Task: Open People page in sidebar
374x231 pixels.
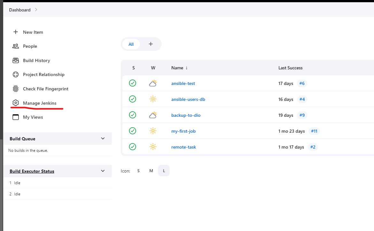Action: tap(30, 46)
